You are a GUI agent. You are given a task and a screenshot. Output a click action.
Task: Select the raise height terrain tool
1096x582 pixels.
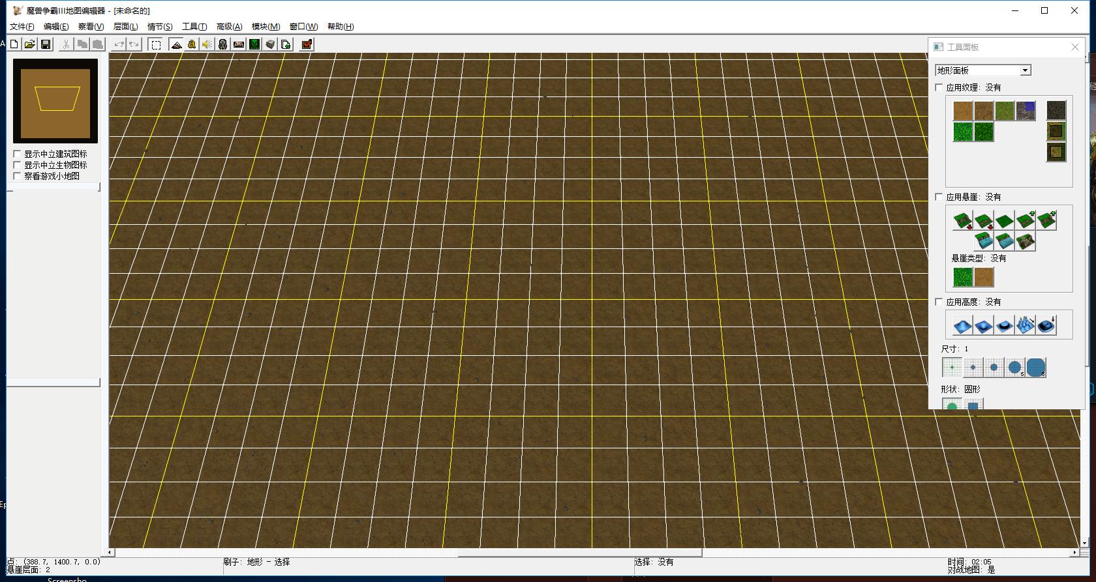click(963, 325)
